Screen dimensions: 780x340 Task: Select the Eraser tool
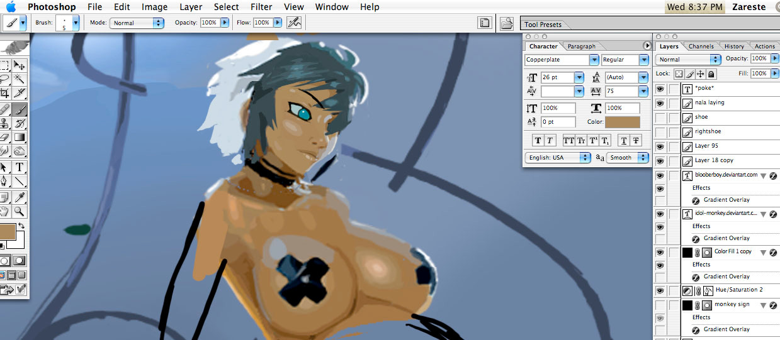[x=4, y=137]
